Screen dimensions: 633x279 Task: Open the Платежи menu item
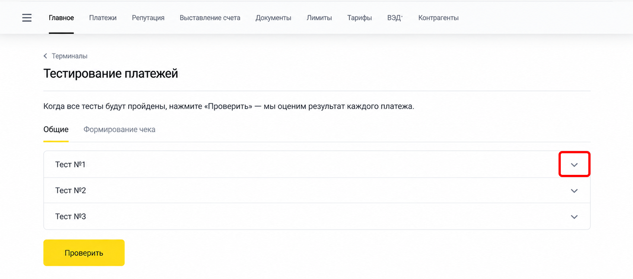[103, 18]
